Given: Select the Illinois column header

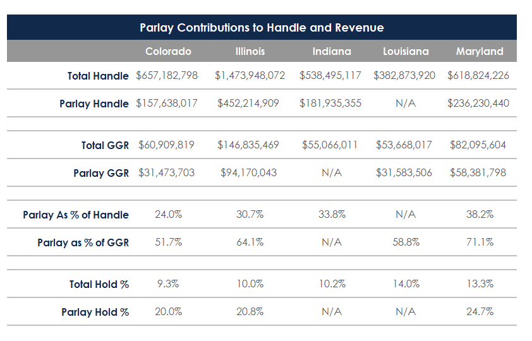Looking at the screenshot, I should point(250,52).
